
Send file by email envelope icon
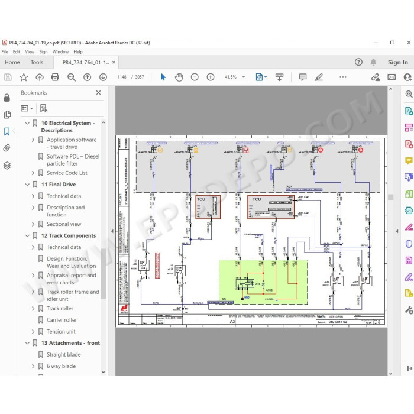392,77
